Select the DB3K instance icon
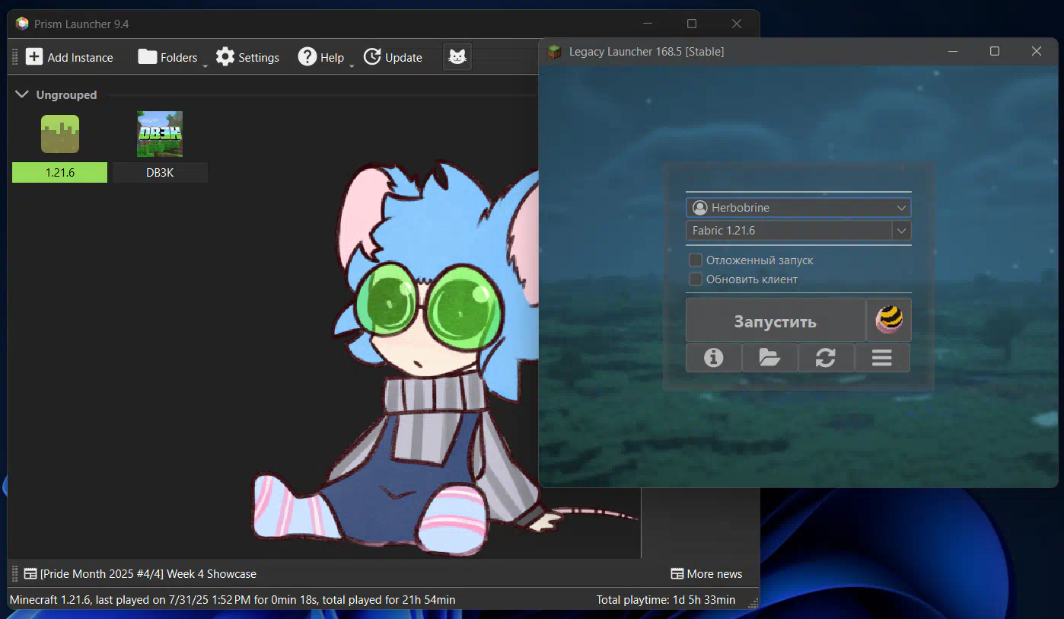Screen dimensions: 1064x619 coord(160,134)
